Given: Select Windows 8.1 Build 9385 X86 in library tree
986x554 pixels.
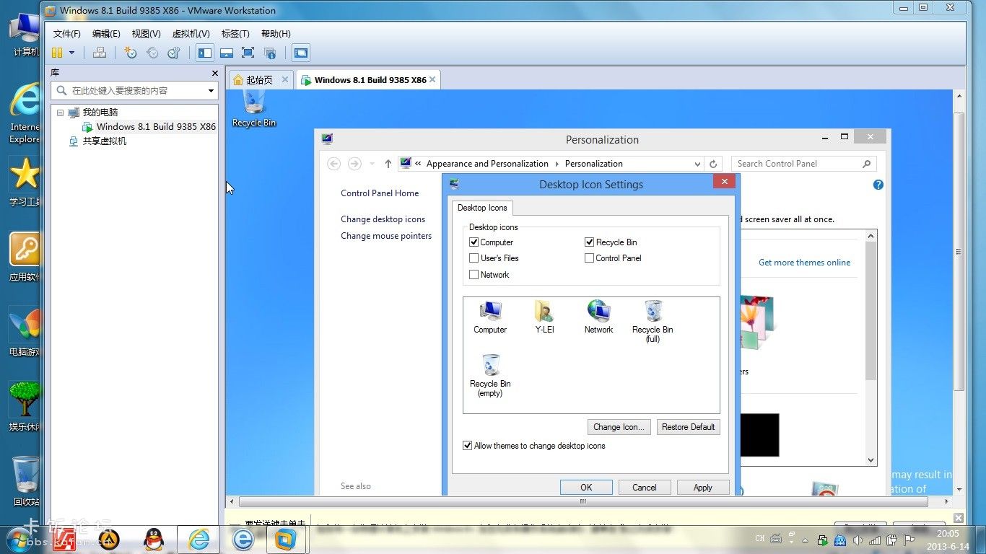Looking at the screenshot, I should point(149,126).
